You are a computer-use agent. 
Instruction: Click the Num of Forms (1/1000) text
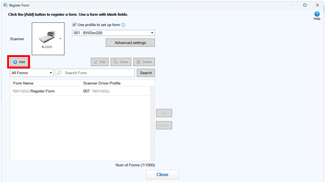(135, 165)
